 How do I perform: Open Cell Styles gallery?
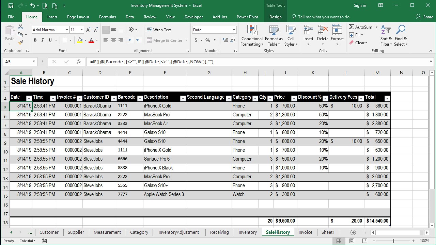pos(291,36)
